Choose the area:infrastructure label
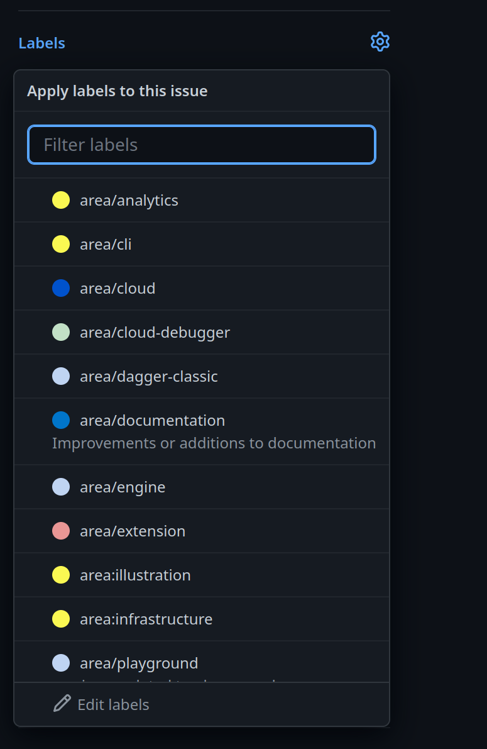The image size is (487, 749). pyautogui.click(x=202, y=619)
